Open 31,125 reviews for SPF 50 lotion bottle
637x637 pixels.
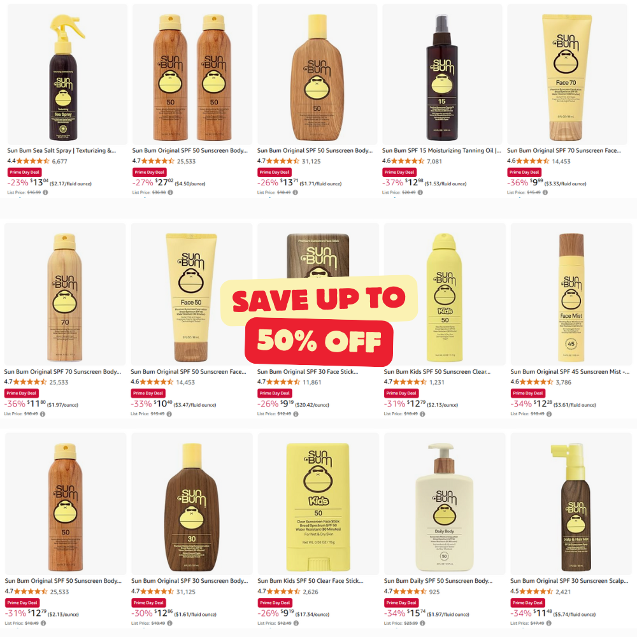[x=311, y=161]
